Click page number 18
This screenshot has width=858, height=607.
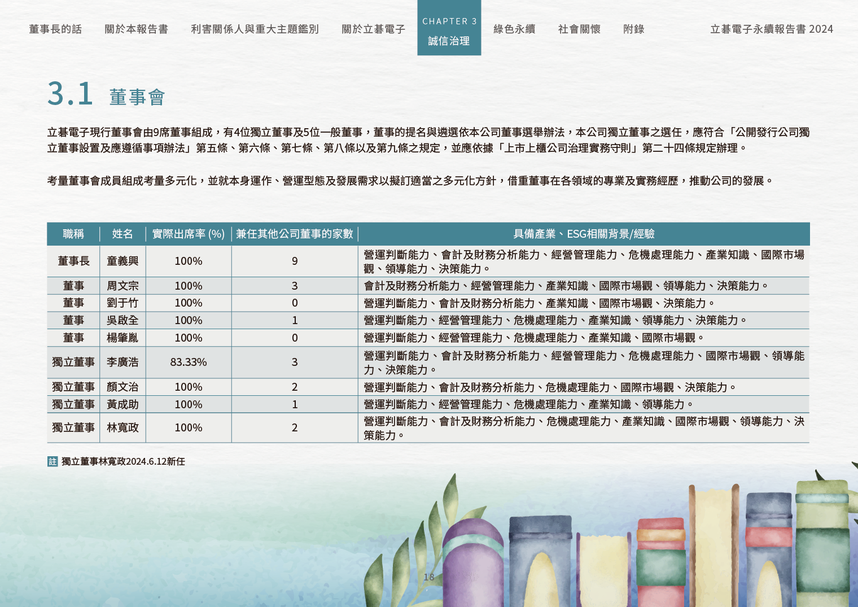(x=429, y=577)
